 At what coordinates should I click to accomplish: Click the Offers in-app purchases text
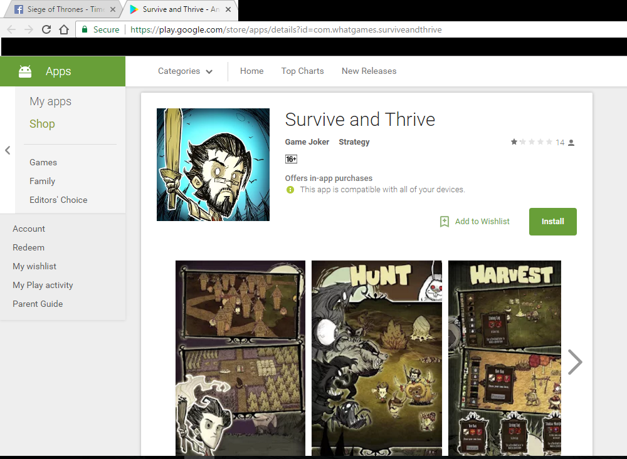tap(329, 178)
